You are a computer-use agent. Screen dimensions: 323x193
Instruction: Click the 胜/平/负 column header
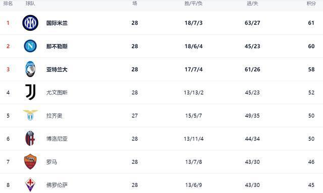(x=193, y=4)
